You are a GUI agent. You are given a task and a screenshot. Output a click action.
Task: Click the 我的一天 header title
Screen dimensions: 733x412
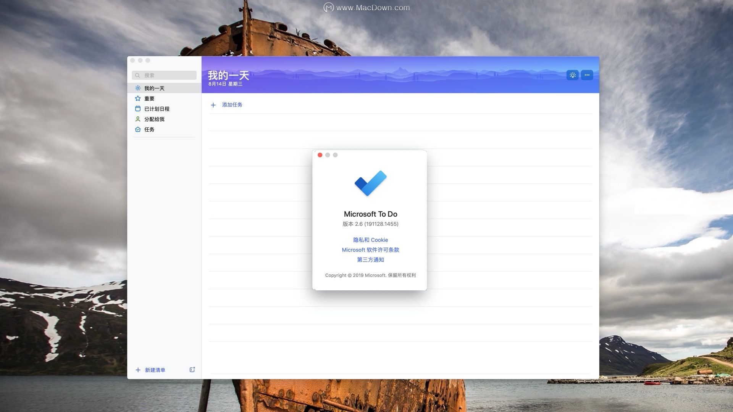point(228,75)
